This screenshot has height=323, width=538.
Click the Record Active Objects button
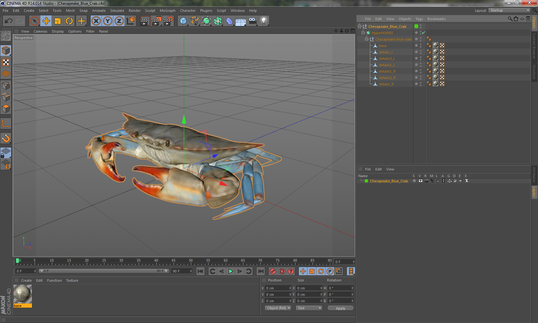pyautogui.click(x=273, y=271)
